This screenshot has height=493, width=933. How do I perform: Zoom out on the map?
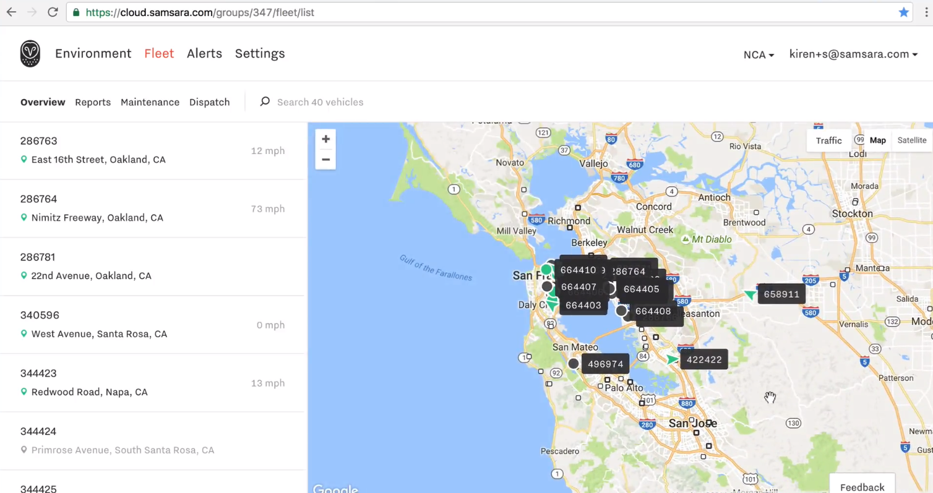pos(325,160)
